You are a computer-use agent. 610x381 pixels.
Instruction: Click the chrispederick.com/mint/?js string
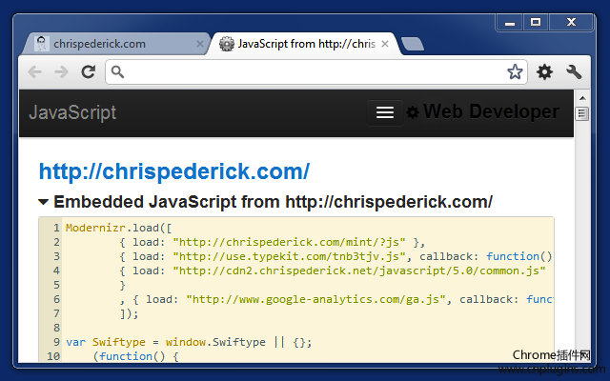289,242
